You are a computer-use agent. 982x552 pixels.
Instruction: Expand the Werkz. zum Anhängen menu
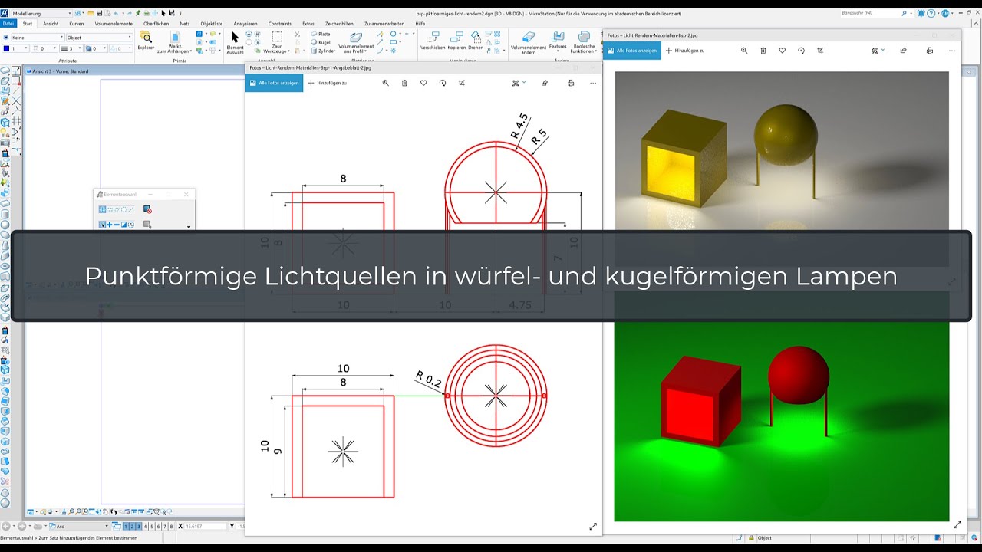click(174, 44)
